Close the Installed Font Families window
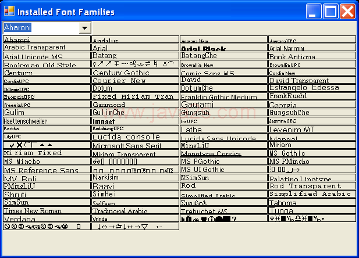This screenshot has width=359, height=258. (347, 11)
